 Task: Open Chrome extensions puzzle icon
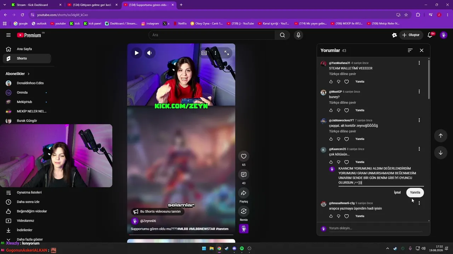[418, 15]
